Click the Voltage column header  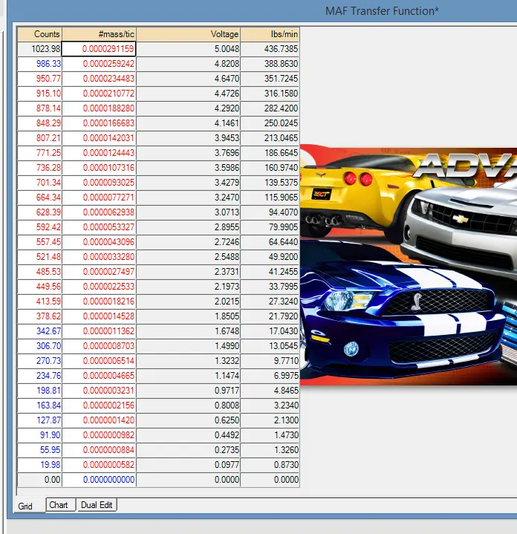[189, 34]
